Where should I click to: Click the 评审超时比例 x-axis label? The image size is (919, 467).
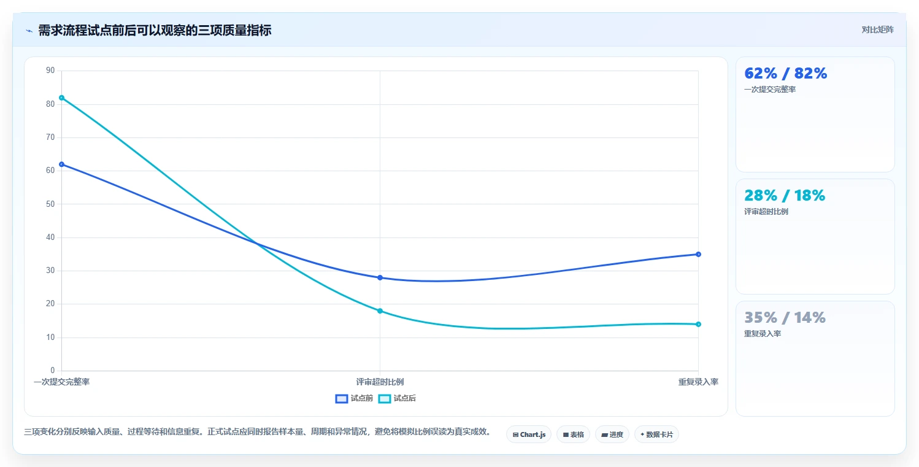coord(380,382)
